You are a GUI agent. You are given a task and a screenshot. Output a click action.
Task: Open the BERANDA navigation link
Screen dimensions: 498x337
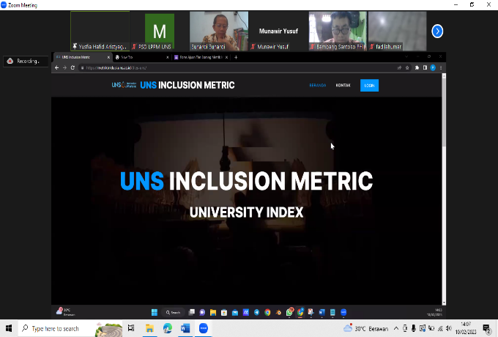coord(318,86)
